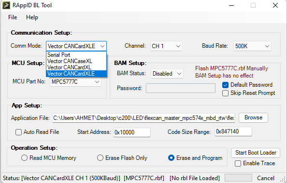Select Serial Port from Comm Mode list
The image size is (287, 183).
coord(76,55)
